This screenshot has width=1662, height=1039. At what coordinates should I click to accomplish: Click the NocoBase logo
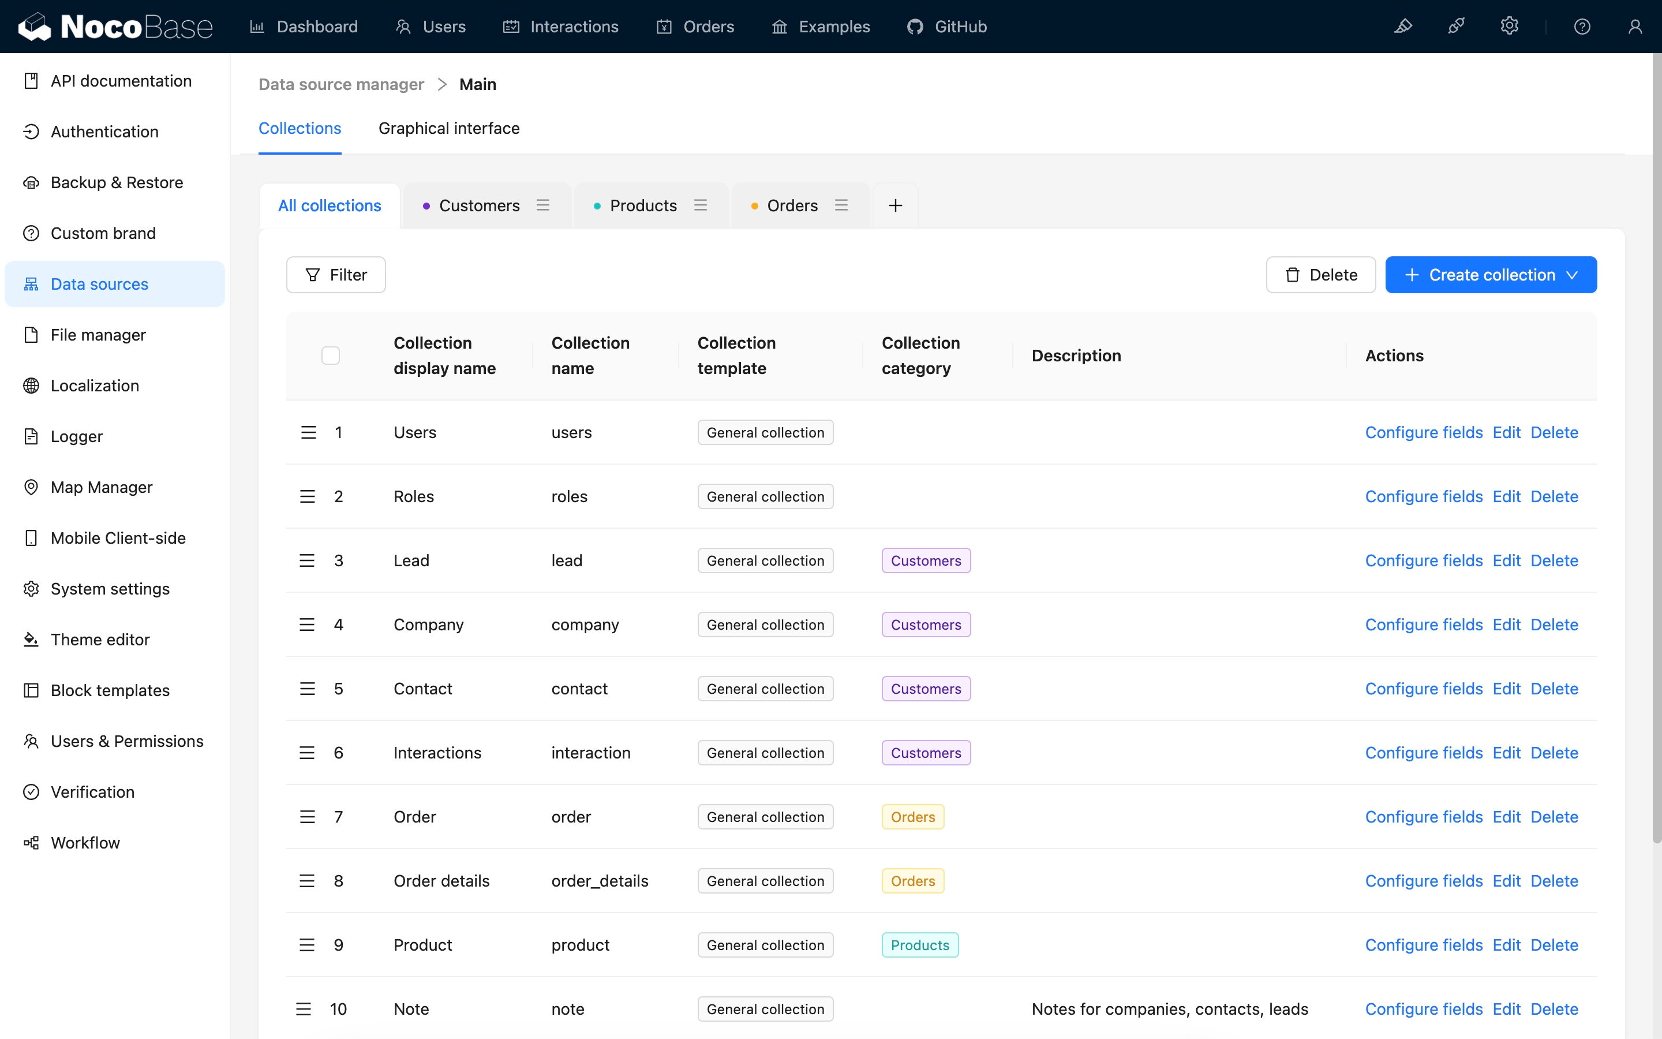115,26
